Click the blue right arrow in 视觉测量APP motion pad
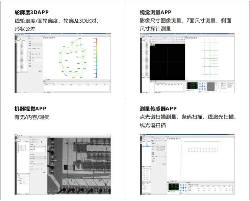This screenshot has height=201, width=250. pos(205,86)
